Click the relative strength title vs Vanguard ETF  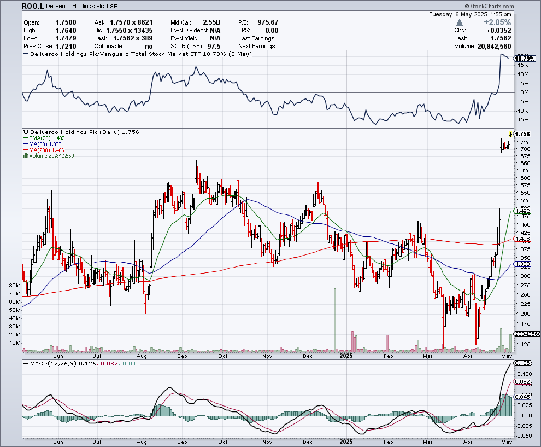pos(141,54)
